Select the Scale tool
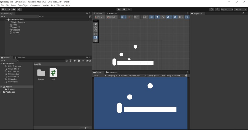 (96, 34)
